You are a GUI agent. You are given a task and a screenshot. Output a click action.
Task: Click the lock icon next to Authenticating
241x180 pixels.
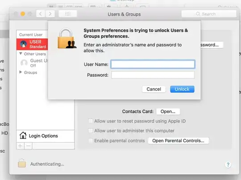22,163
